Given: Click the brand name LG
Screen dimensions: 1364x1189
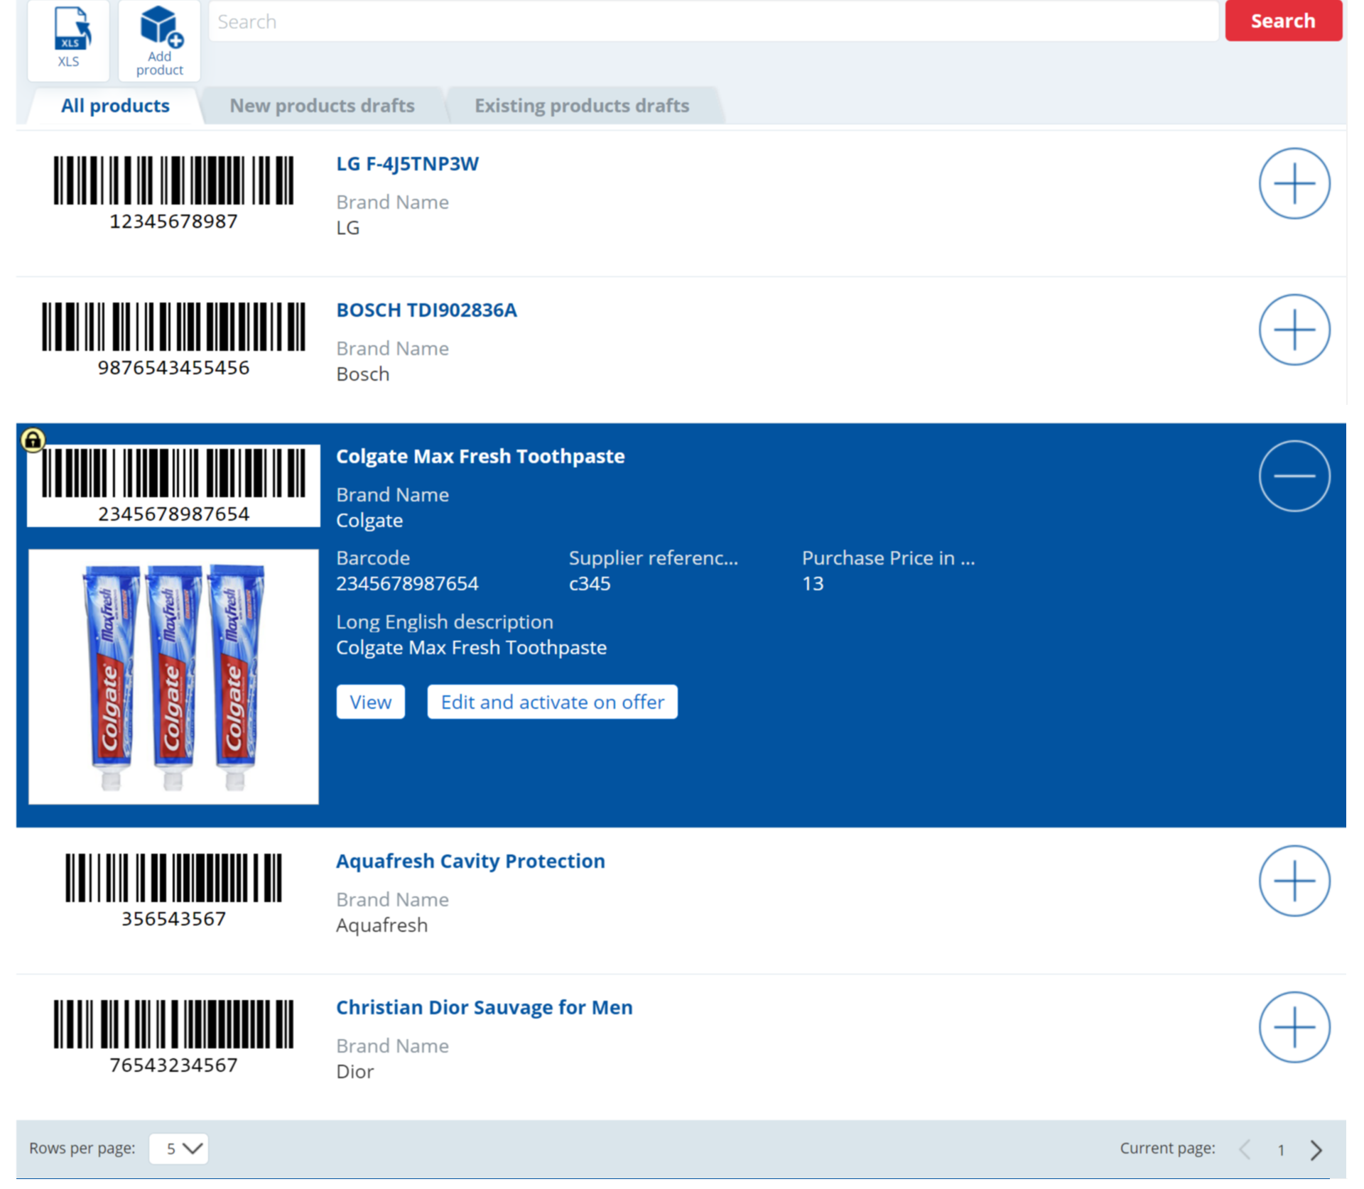Looking at the screenshot, I should pyautogui.click(x=347, y=228).
